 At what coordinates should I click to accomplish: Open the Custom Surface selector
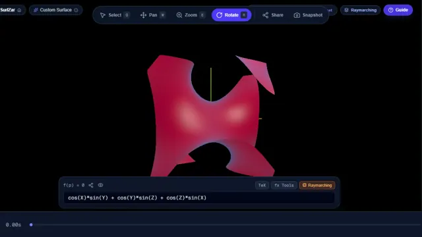(x=55, y=11)
